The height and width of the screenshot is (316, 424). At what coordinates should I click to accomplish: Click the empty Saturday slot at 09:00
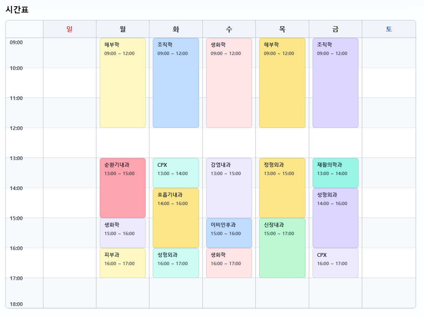389,53
